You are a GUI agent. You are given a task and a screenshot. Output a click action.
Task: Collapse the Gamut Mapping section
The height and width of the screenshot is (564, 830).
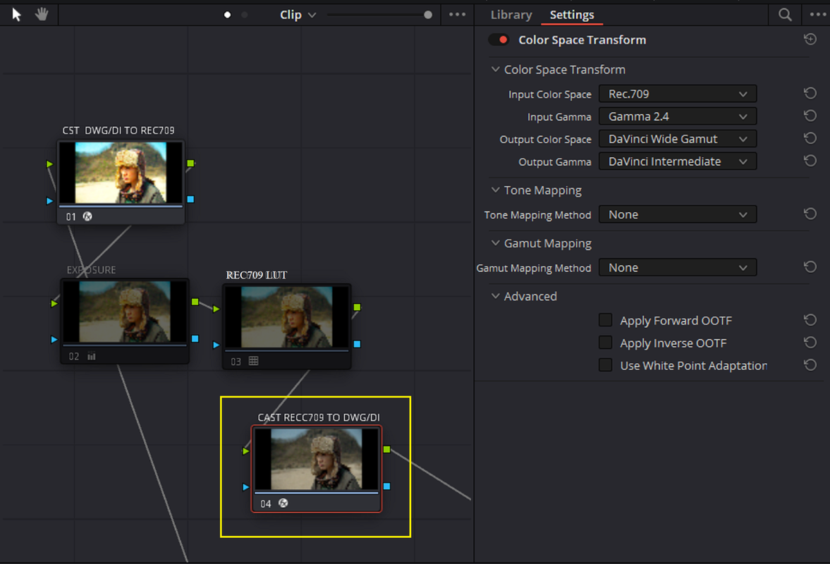[496, 243]
